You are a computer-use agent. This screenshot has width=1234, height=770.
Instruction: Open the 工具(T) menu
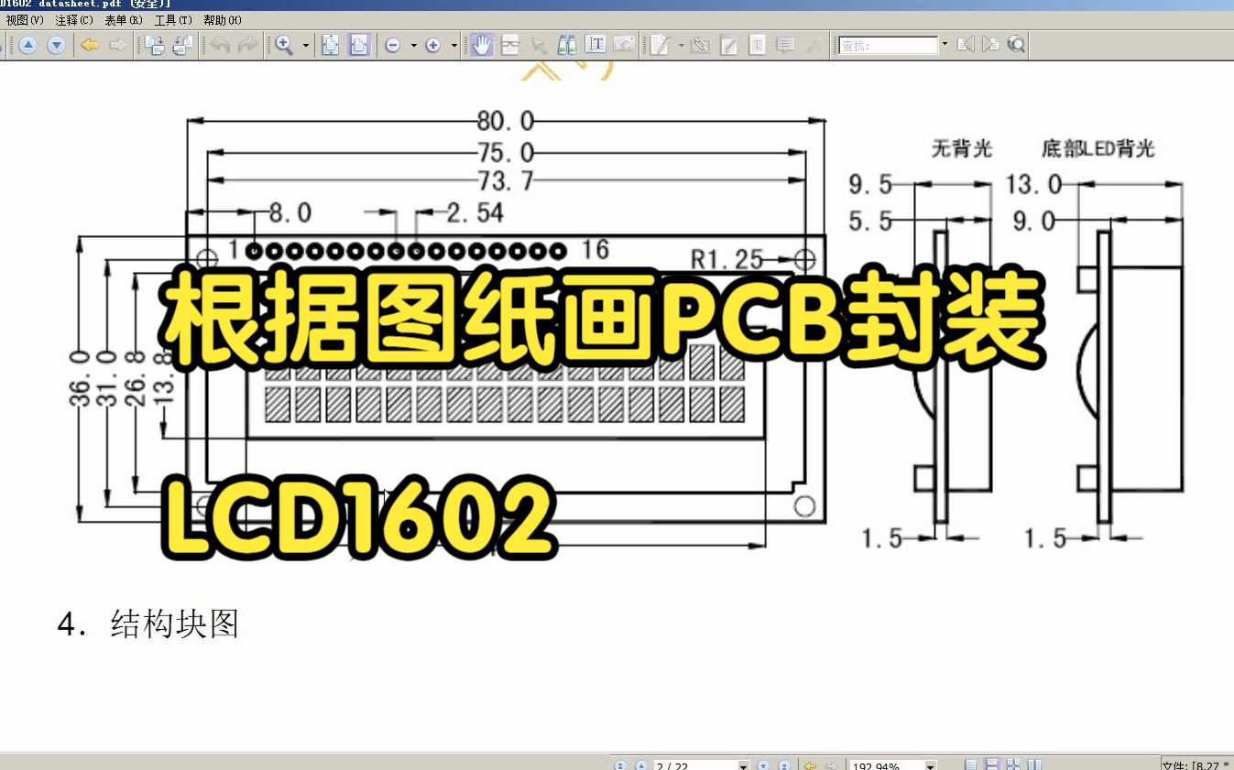(173, 19)
